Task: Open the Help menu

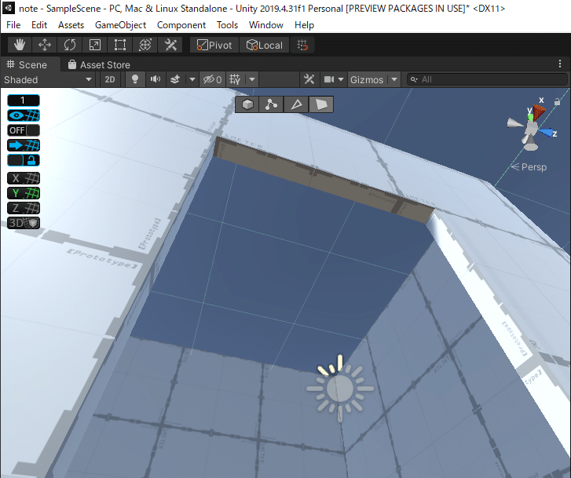Action: pos(305,25)
